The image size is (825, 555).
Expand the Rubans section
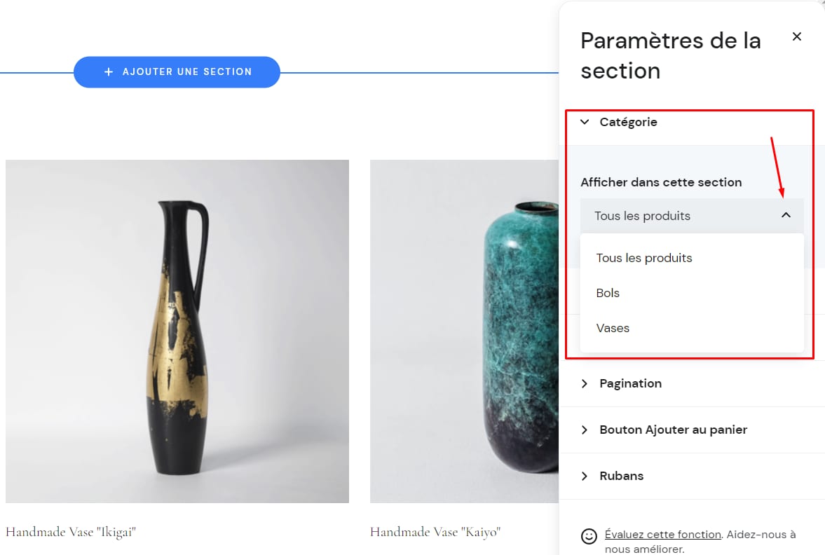pyautogui.click(x=621, y=476)
